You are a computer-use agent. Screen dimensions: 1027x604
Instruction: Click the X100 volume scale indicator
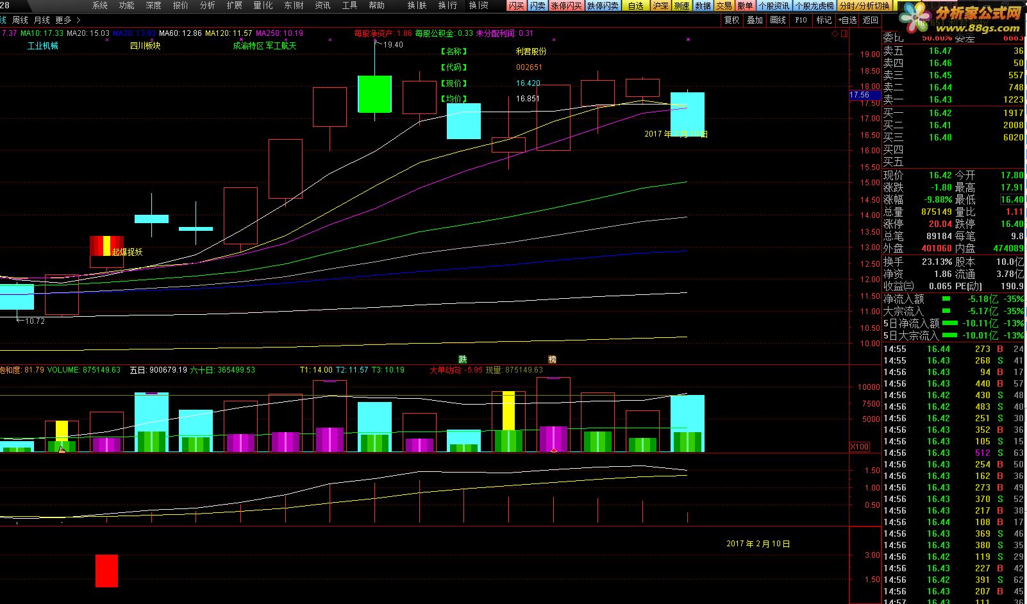(x=860, y=447)
